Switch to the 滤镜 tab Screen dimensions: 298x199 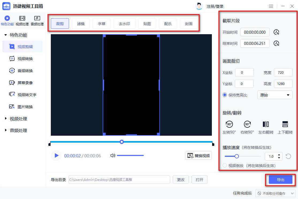click(x=81, y=24)
